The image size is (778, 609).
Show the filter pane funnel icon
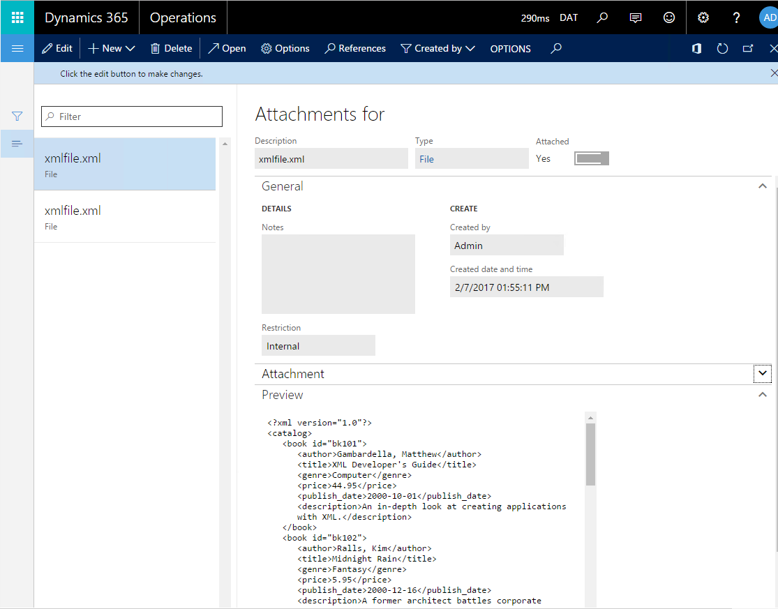[x=17, y=116]
